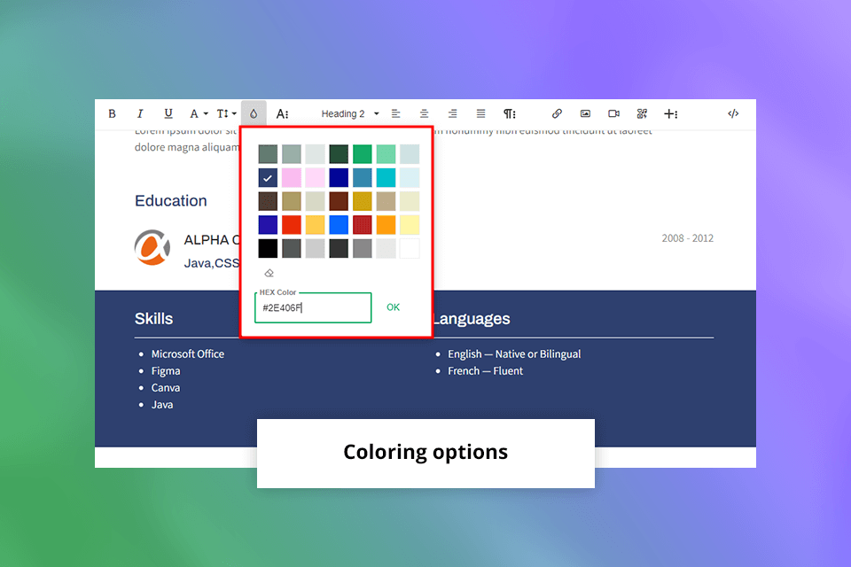Screen dimensions: 851x567
Task: Pick the cyan turquoise swatch
Action: [x=386, y=178]
